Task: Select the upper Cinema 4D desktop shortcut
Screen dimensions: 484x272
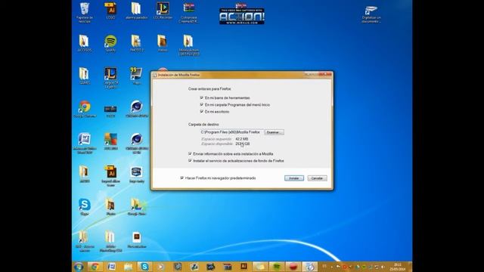Action: tap(136, 109)
